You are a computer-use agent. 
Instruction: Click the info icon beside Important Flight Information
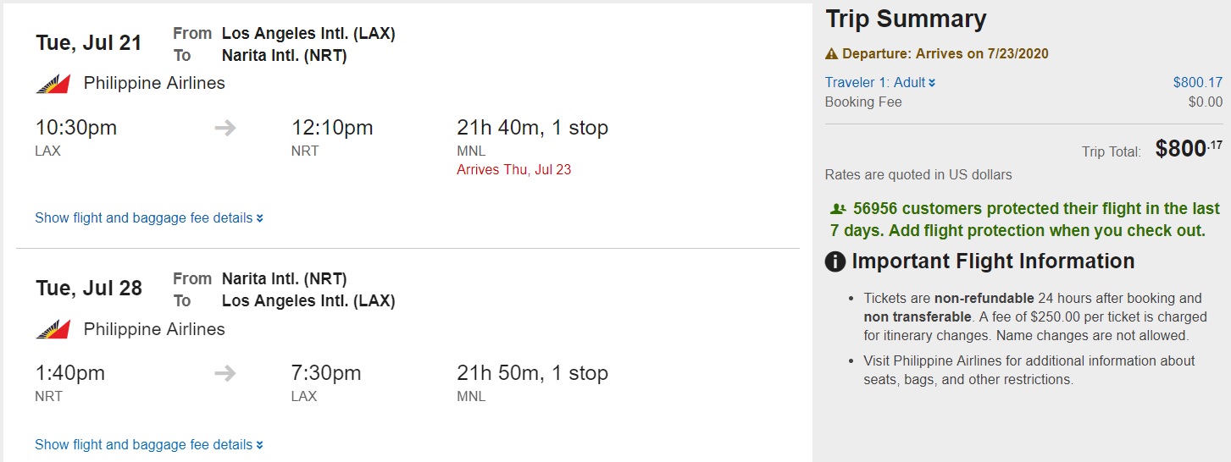click(x=835, y=261)
